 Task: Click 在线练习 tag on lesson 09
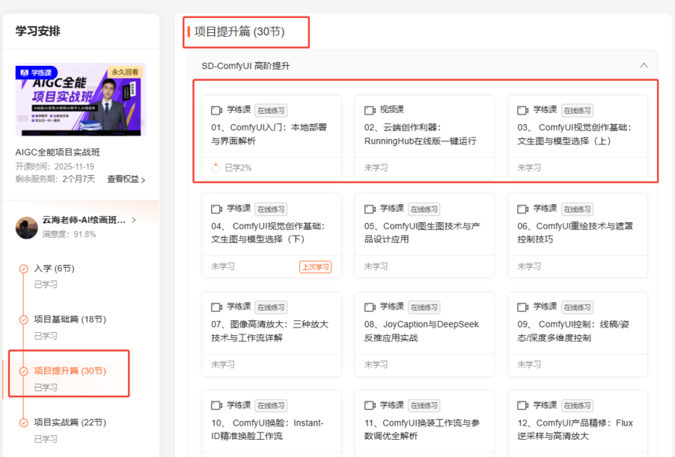(577, 308)
